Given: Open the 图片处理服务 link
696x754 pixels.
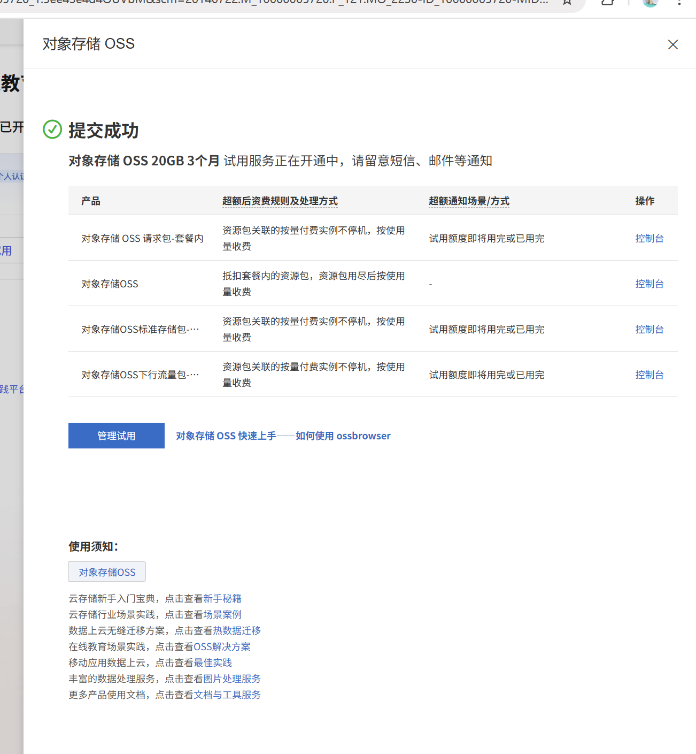Looking at the screenshot, I should coord(232,679).
